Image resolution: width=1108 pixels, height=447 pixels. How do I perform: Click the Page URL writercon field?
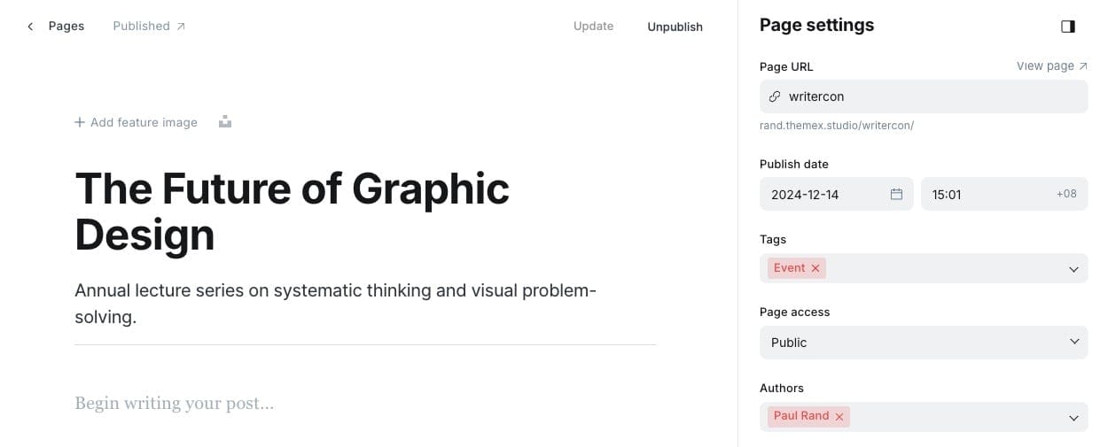tap(931, 96)
